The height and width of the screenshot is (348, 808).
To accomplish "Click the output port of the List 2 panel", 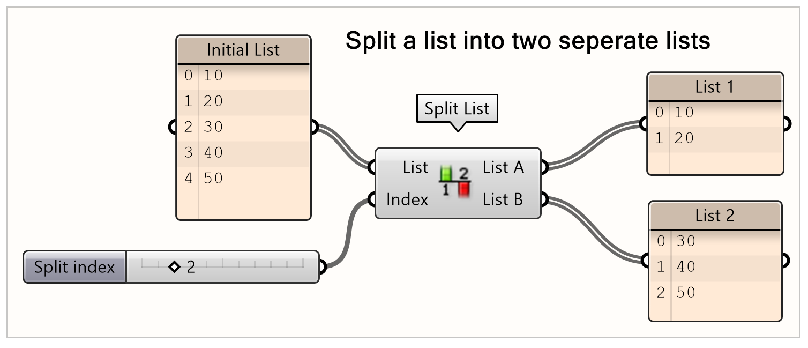I will 785,261.
